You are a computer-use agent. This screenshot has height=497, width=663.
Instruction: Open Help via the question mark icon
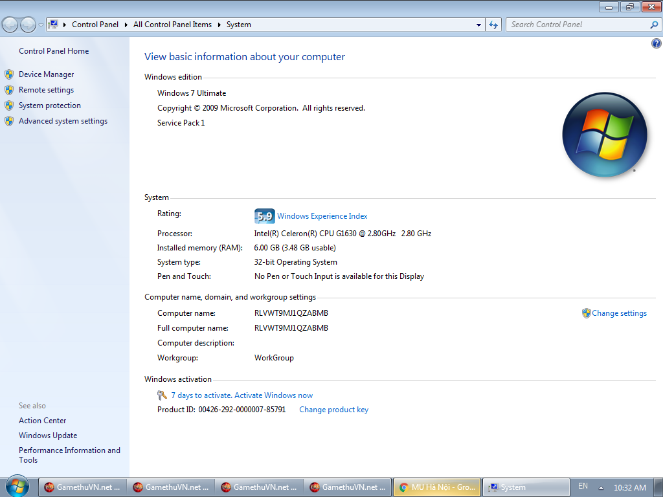tap(657, 43)
